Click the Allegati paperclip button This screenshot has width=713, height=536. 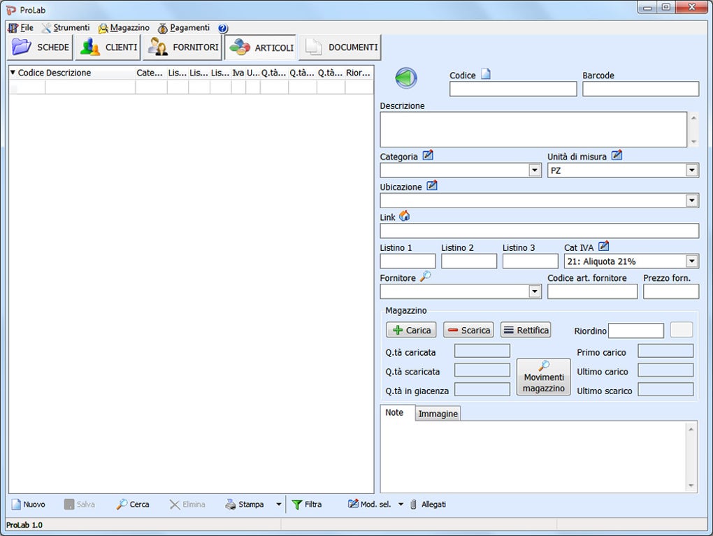click(x=428, y=504)
